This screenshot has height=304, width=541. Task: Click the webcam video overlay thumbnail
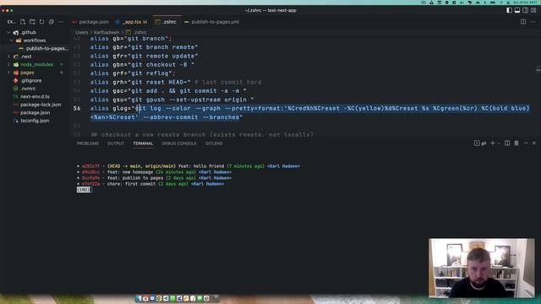point(481,268)
